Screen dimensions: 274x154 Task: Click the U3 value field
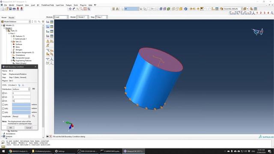(21, 101)
